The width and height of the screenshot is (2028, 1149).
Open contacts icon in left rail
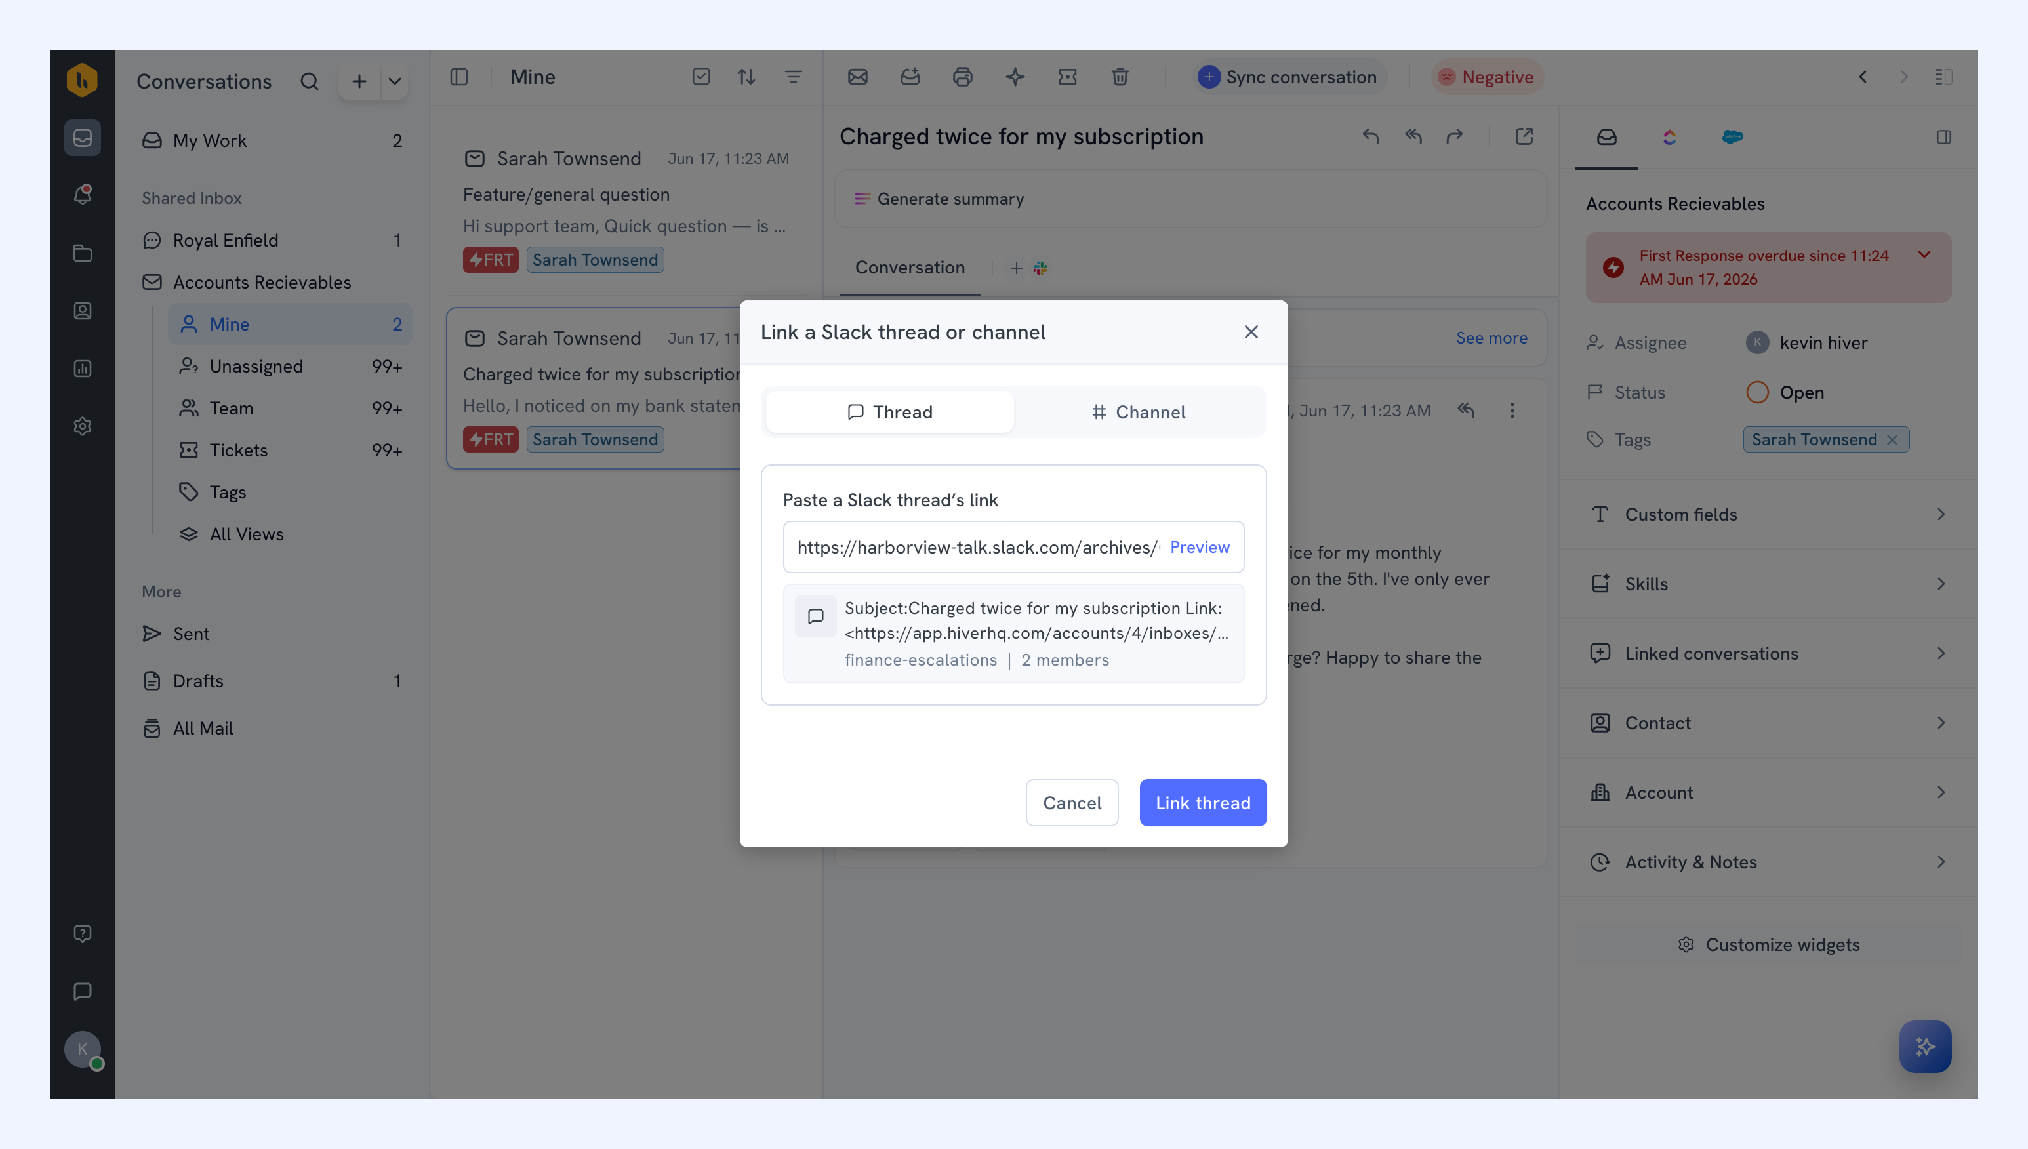(x=82, y=311)
